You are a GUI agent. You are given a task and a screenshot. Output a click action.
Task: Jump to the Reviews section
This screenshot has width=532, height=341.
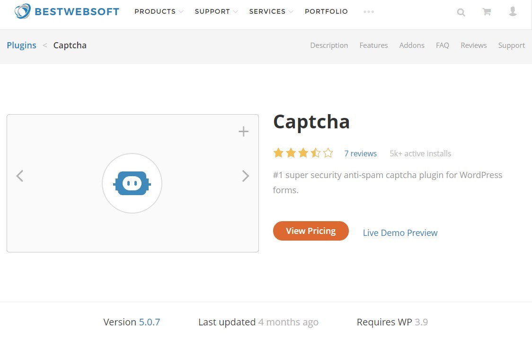pyautogui.click(x=474, y=45)
